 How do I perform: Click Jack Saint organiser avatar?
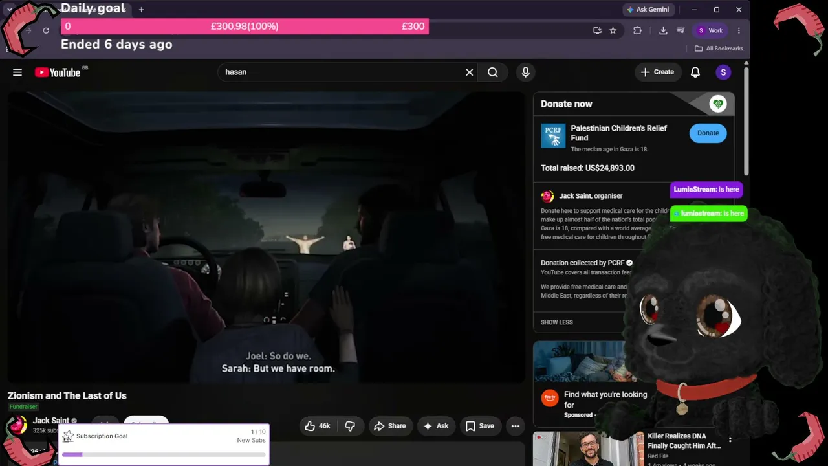pyautogui.click(x=547, y=196)
